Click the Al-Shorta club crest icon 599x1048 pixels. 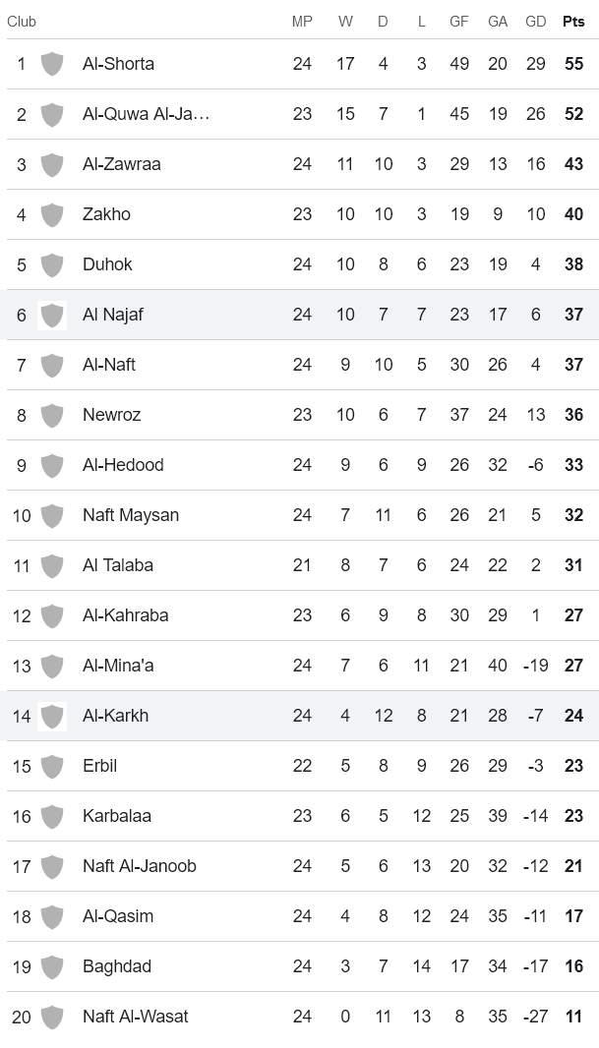pyautogui.click(x=52, y=64)
